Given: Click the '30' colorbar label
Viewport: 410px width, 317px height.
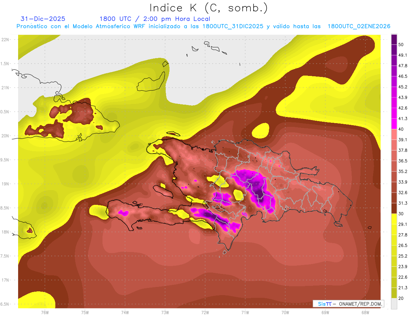Looking at the screenshot, I should (x=401, y=214).
